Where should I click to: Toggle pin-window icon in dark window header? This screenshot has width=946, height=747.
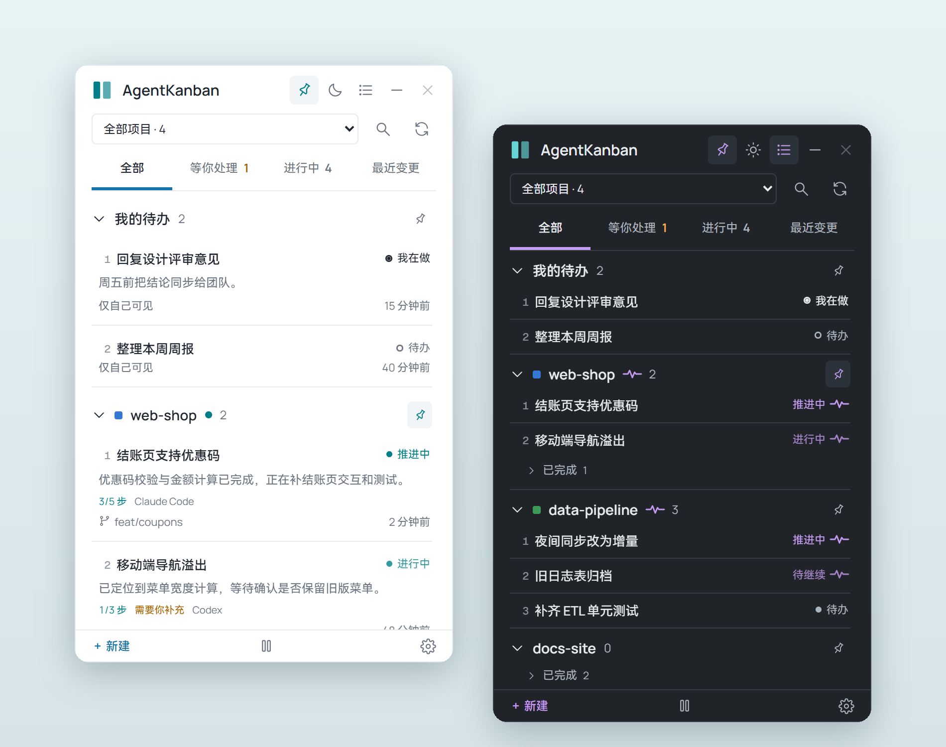(722, 150)
